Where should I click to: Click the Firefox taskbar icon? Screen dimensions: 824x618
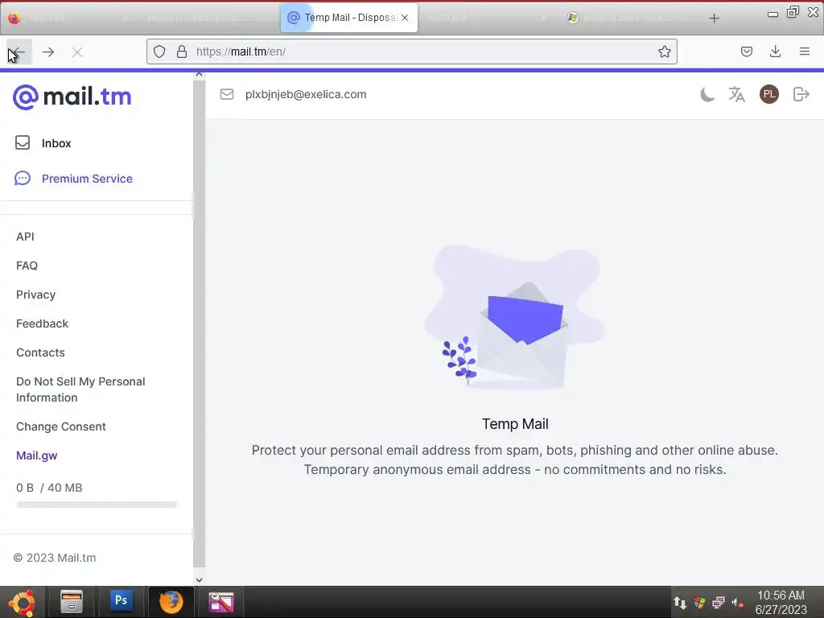pyautogui.click(x=171, y=602)
